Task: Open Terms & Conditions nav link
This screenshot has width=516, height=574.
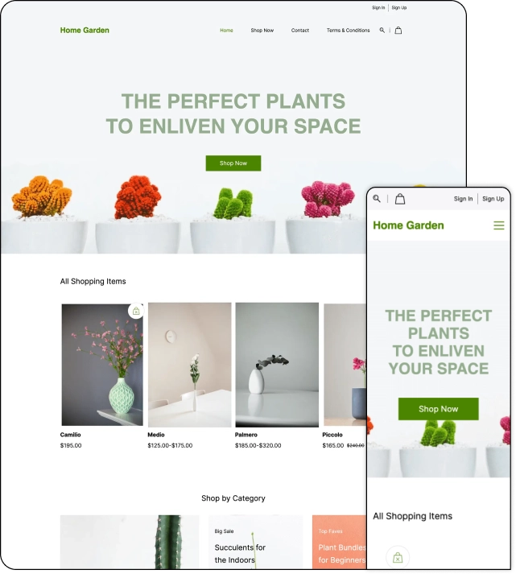Action: coord(348,31)
